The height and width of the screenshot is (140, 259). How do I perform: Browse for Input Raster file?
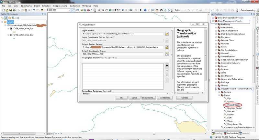(167, 34)
